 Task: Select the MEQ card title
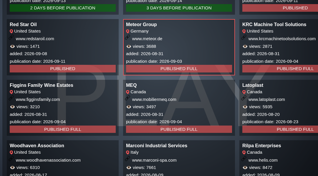click(x=131, y=85)
